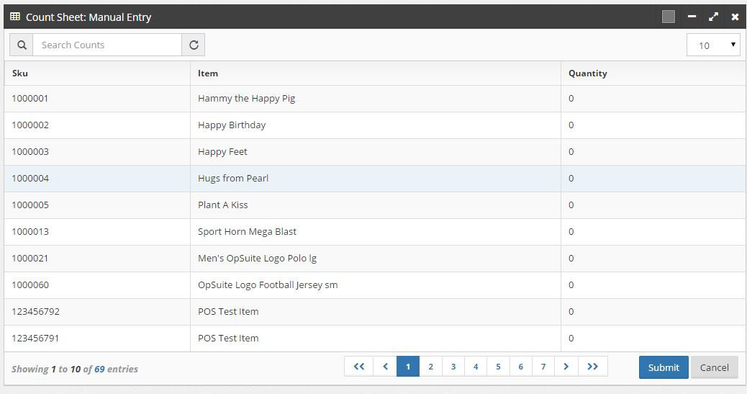Click into the Search Counts field

(x=107, y=45)
